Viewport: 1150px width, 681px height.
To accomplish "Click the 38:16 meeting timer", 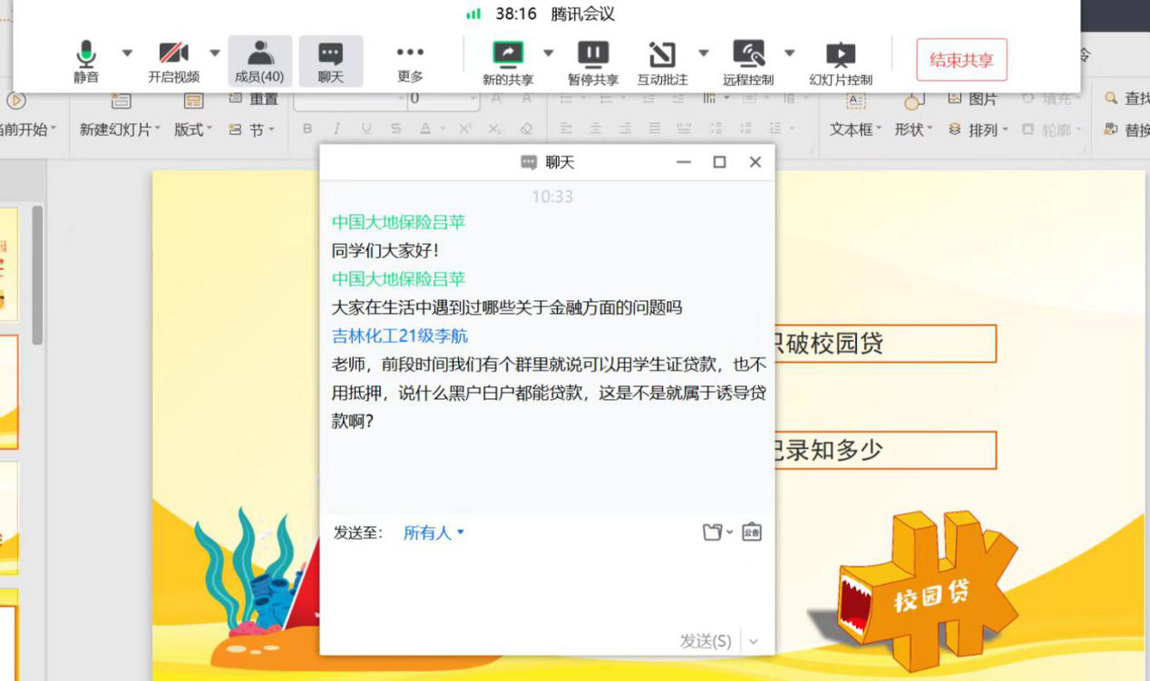I will point(516,15).
